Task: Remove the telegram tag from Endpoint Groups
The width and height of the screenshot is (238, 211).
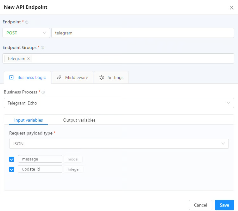Action: click(x=28, y=59)
